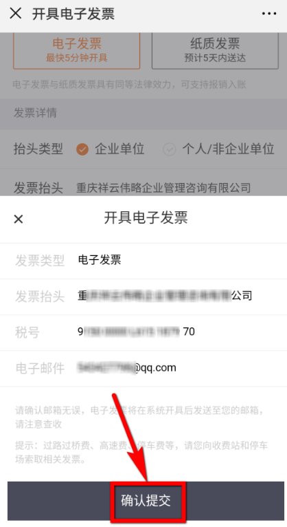Select the 企业单位 radio option
The image size is (287, 527).
(111, 149)
